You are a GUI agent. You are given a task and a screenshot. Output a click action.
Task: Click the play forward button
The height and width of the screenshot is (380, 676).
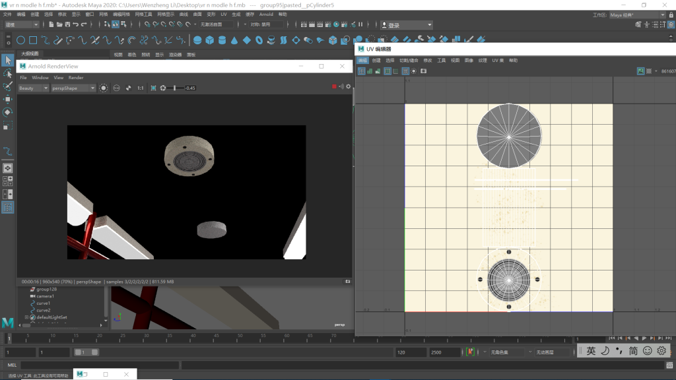coord(644,338)
